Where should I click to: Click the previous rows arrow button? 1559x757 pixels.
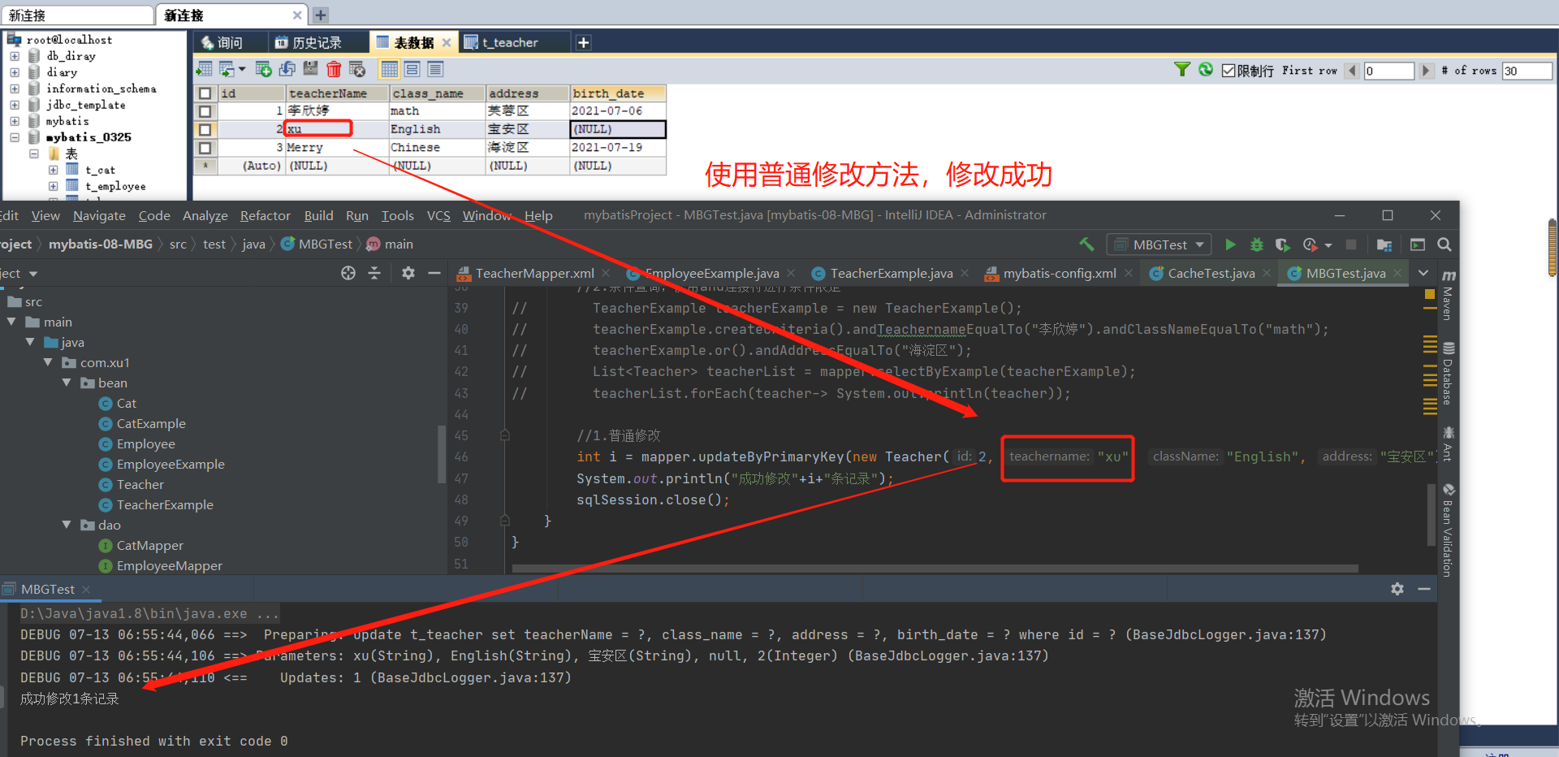tap(1352, 71)
